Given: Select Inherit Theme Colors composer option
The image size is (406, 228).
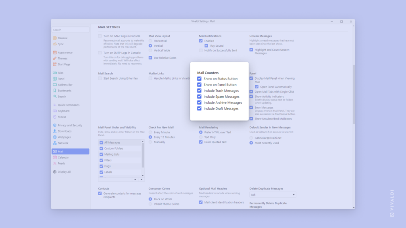Looking at the screenshot, I should coord(150,204).
